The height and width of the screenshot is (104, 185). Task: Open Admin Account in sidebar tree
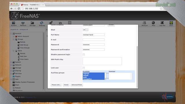coord(23,36)
